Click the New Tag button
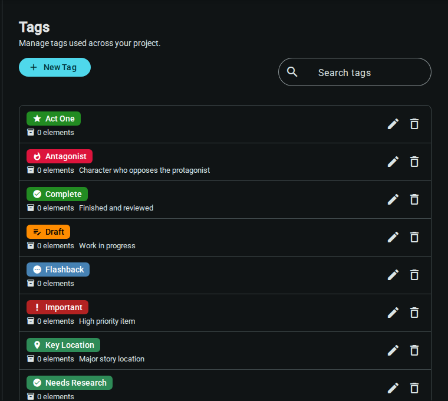The height and width of the screenshot is (401, 448). pos(55,67)
